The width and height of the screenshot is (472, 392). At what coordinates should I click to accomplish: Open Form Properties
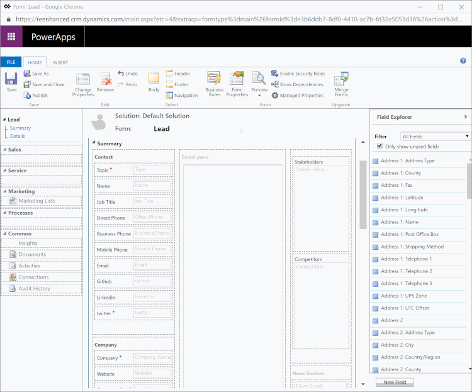pos(237,84)
